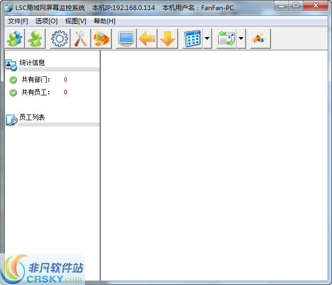
Task: Click the wrench and screwdriver tools icon
Action: [x=81, y=39]
